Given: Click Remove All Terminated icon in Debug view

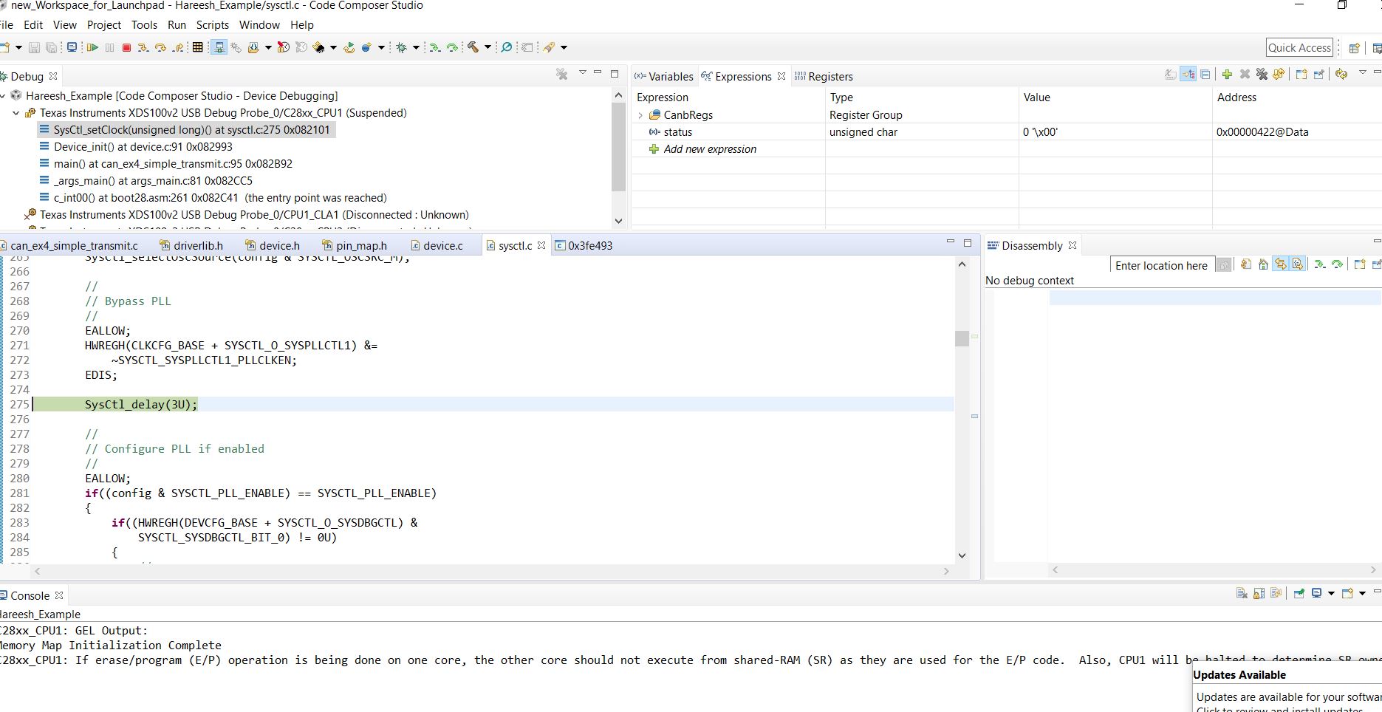Looking at the screenshot, I should coord(562,74).
